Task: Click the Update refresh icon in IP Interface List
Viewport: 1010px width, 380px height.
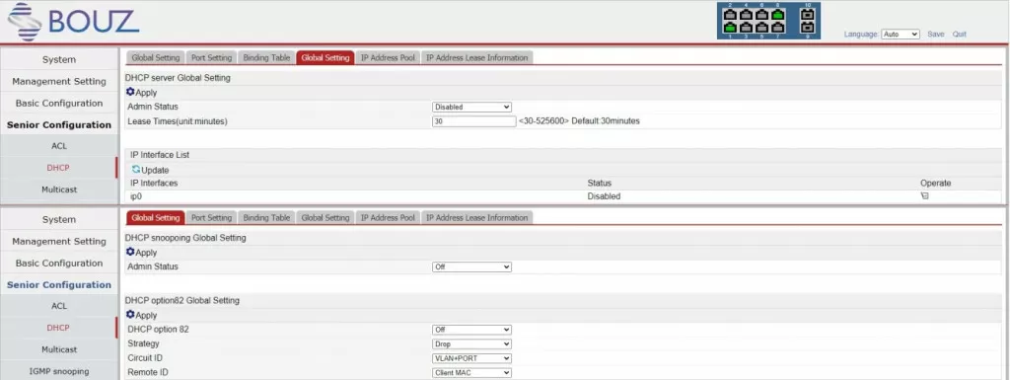Action: (x=136, y=170)
